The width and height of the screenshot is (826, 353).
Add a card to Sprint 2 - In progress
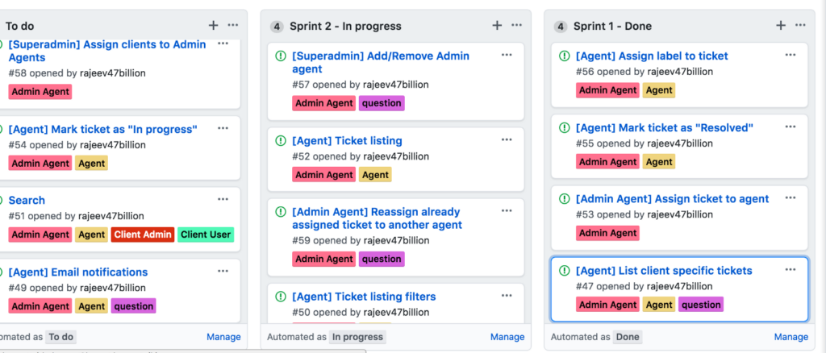pyautogui.click(x=497, y=25)
